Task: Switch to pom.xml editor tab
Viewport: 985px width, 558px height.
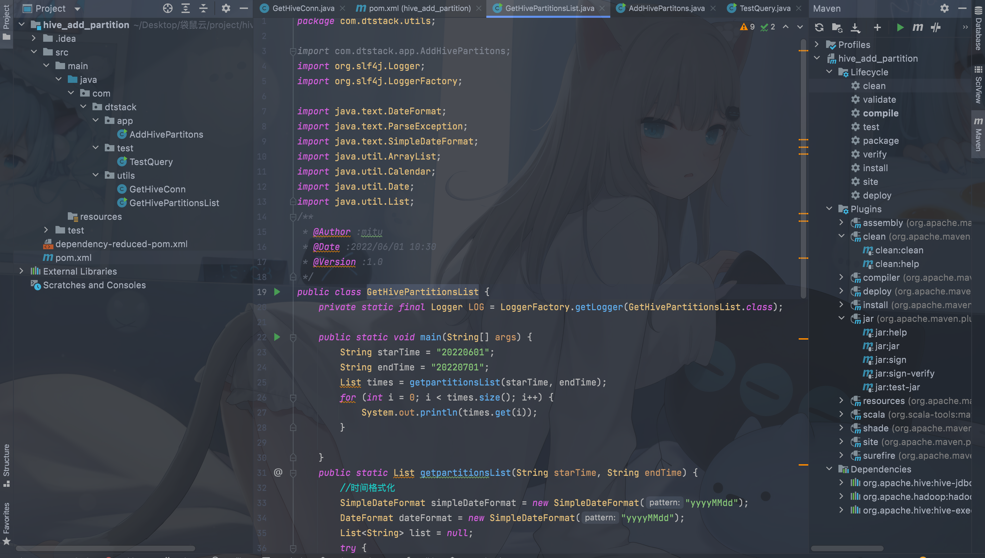Action: (x=420, y=8)
